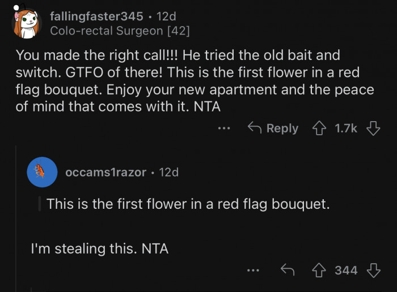Downvote occams1razor's reply
397x292 pixels.
373,270
